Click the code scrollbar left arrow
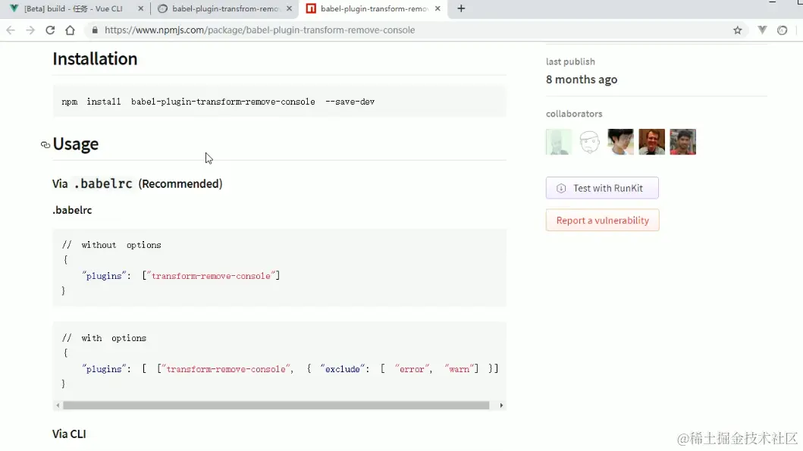803x451 pixels. coord(58,406)
